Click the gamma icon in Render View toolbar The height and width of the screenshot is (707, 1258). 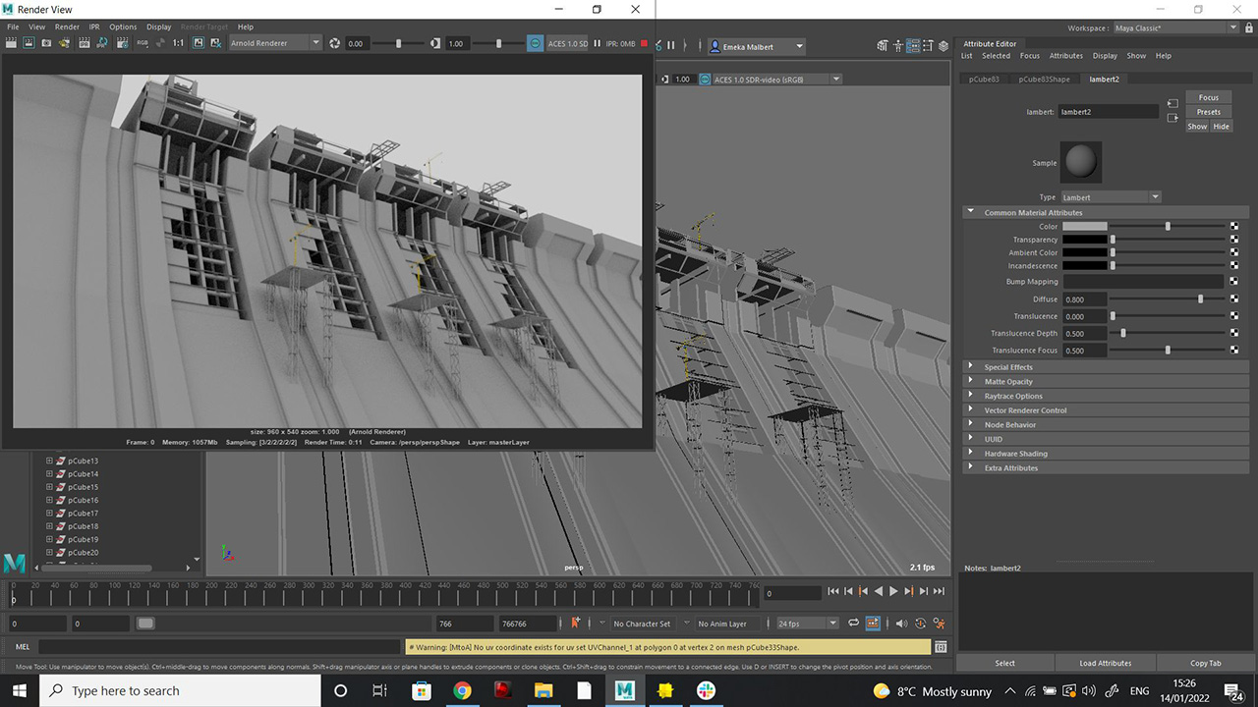click(x=435, y=43)
